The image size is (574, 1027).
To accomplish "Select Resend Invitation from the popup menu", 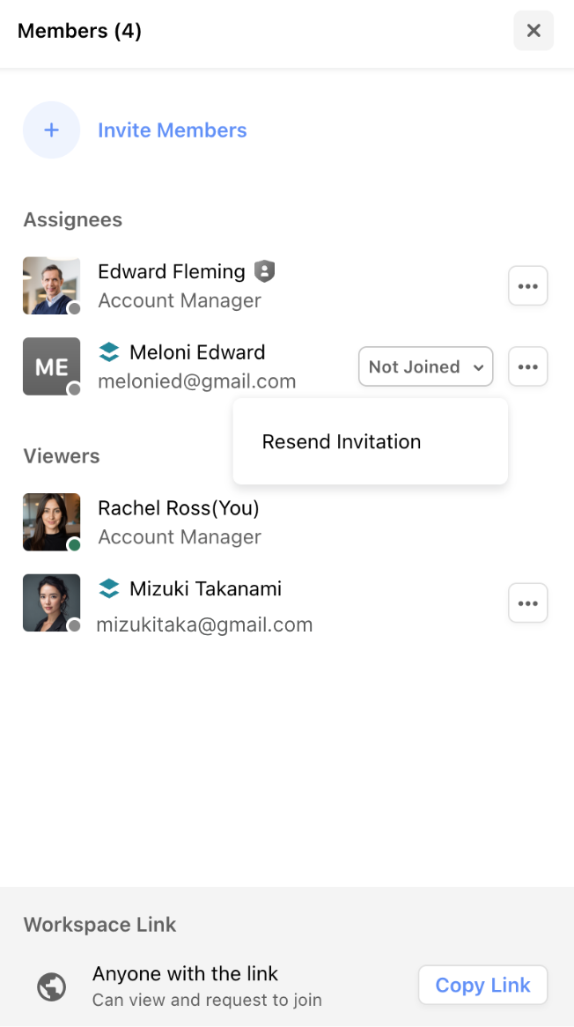I will [x=342, y=441].
